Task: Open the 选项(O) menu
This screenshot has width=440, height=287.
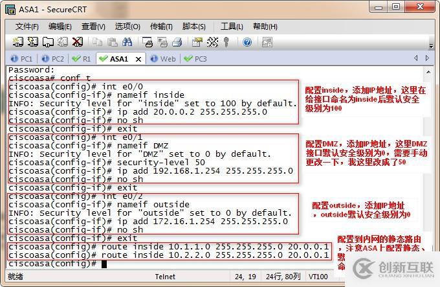Action: point(127,27)
